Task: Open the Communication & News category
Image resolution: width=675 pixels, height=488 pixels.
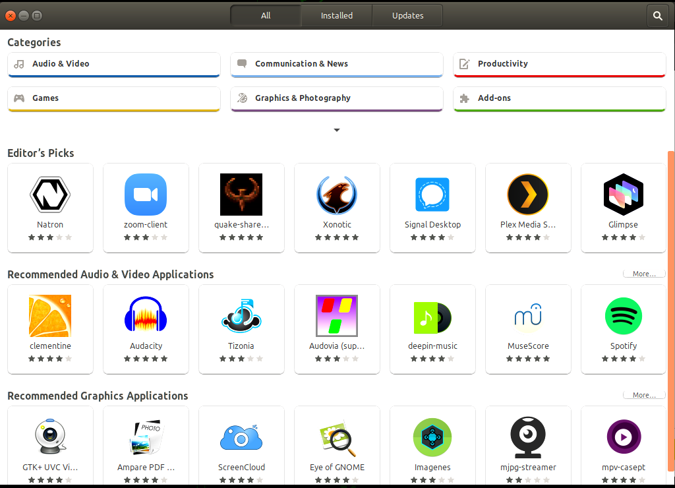Action: point(337,65)
